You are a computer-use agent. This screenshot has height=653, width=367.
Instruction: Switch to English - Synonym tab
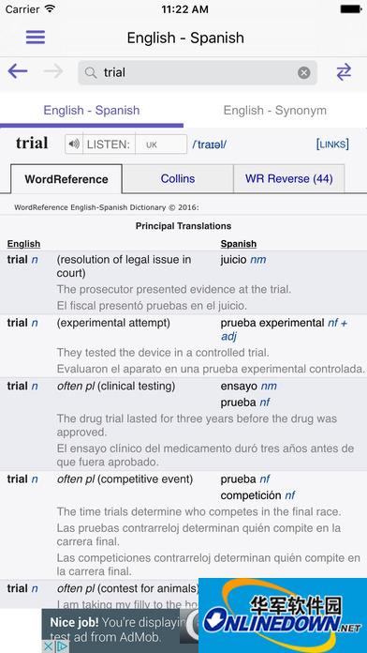[275, 111]
